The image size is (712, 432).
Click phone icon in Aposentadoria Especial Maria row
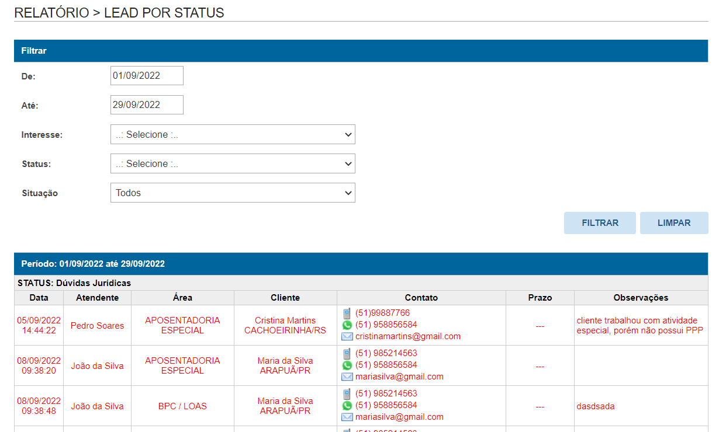347,354
